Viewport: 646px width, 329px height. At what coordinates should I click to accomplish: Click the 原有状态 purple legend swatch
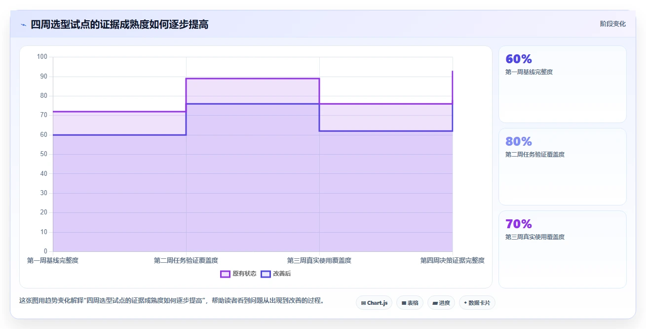(225, 274)
